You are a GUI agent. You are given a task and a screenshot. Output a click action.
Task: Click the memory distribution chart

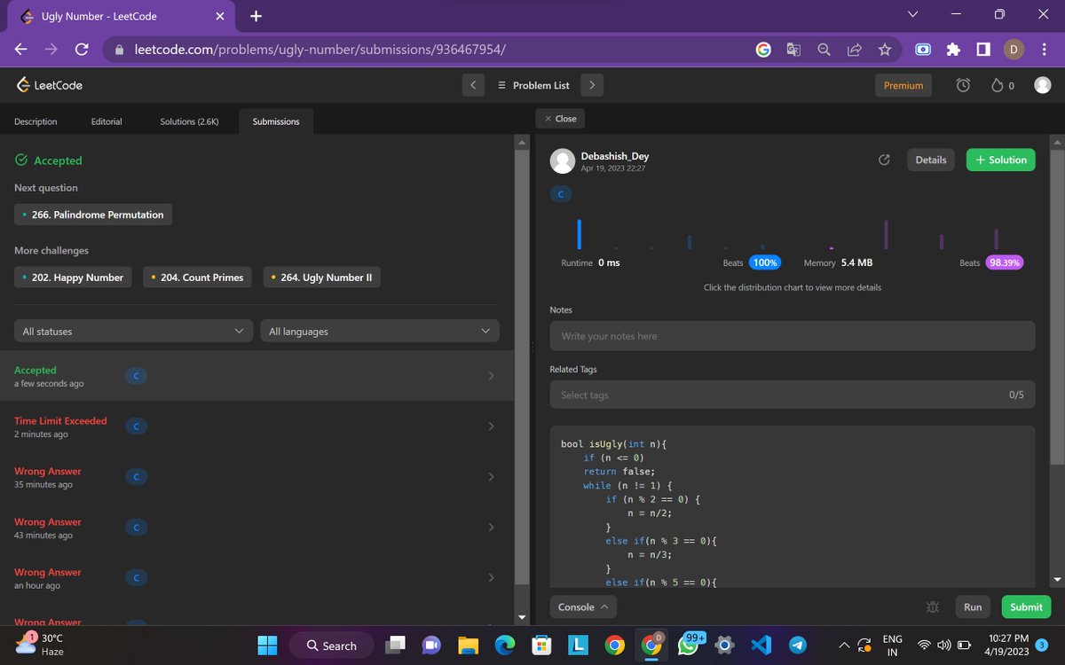pos(914,234)
